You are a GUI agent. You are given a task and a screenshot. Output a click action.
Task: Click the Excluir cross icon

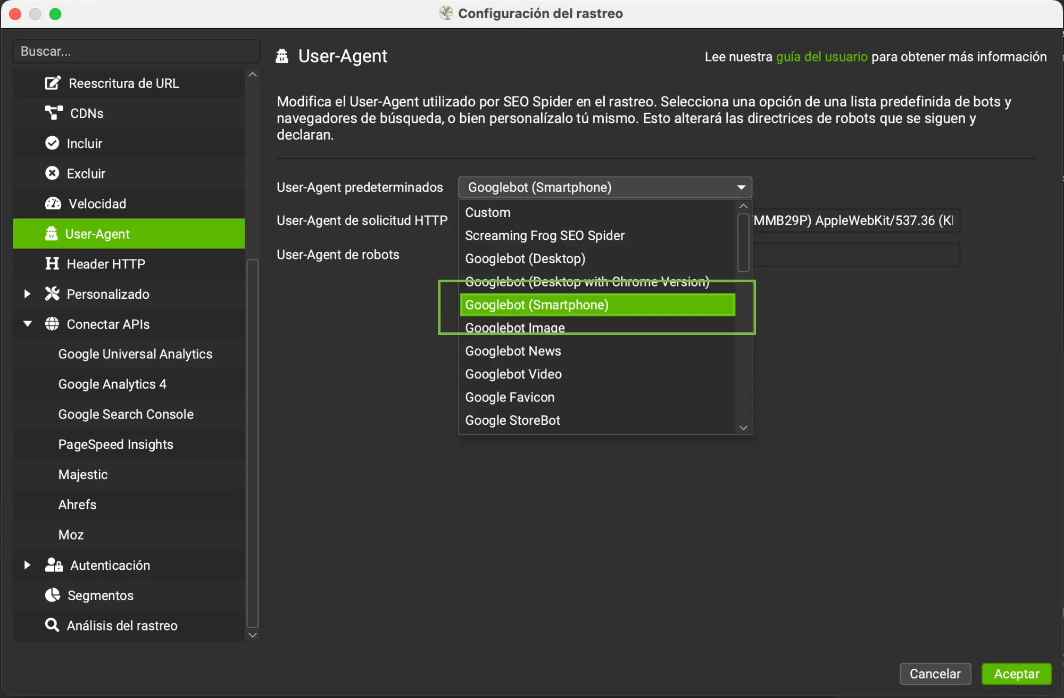(52, 173)
